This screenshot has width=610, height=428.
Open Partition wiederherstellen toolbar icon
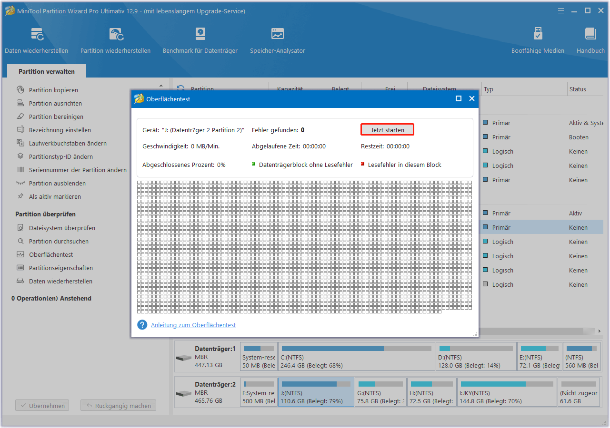tap(116, 40)
